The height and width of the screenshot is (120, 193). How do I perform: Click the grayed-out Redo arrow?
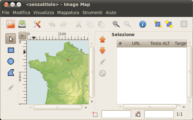(x=63, y=24)
